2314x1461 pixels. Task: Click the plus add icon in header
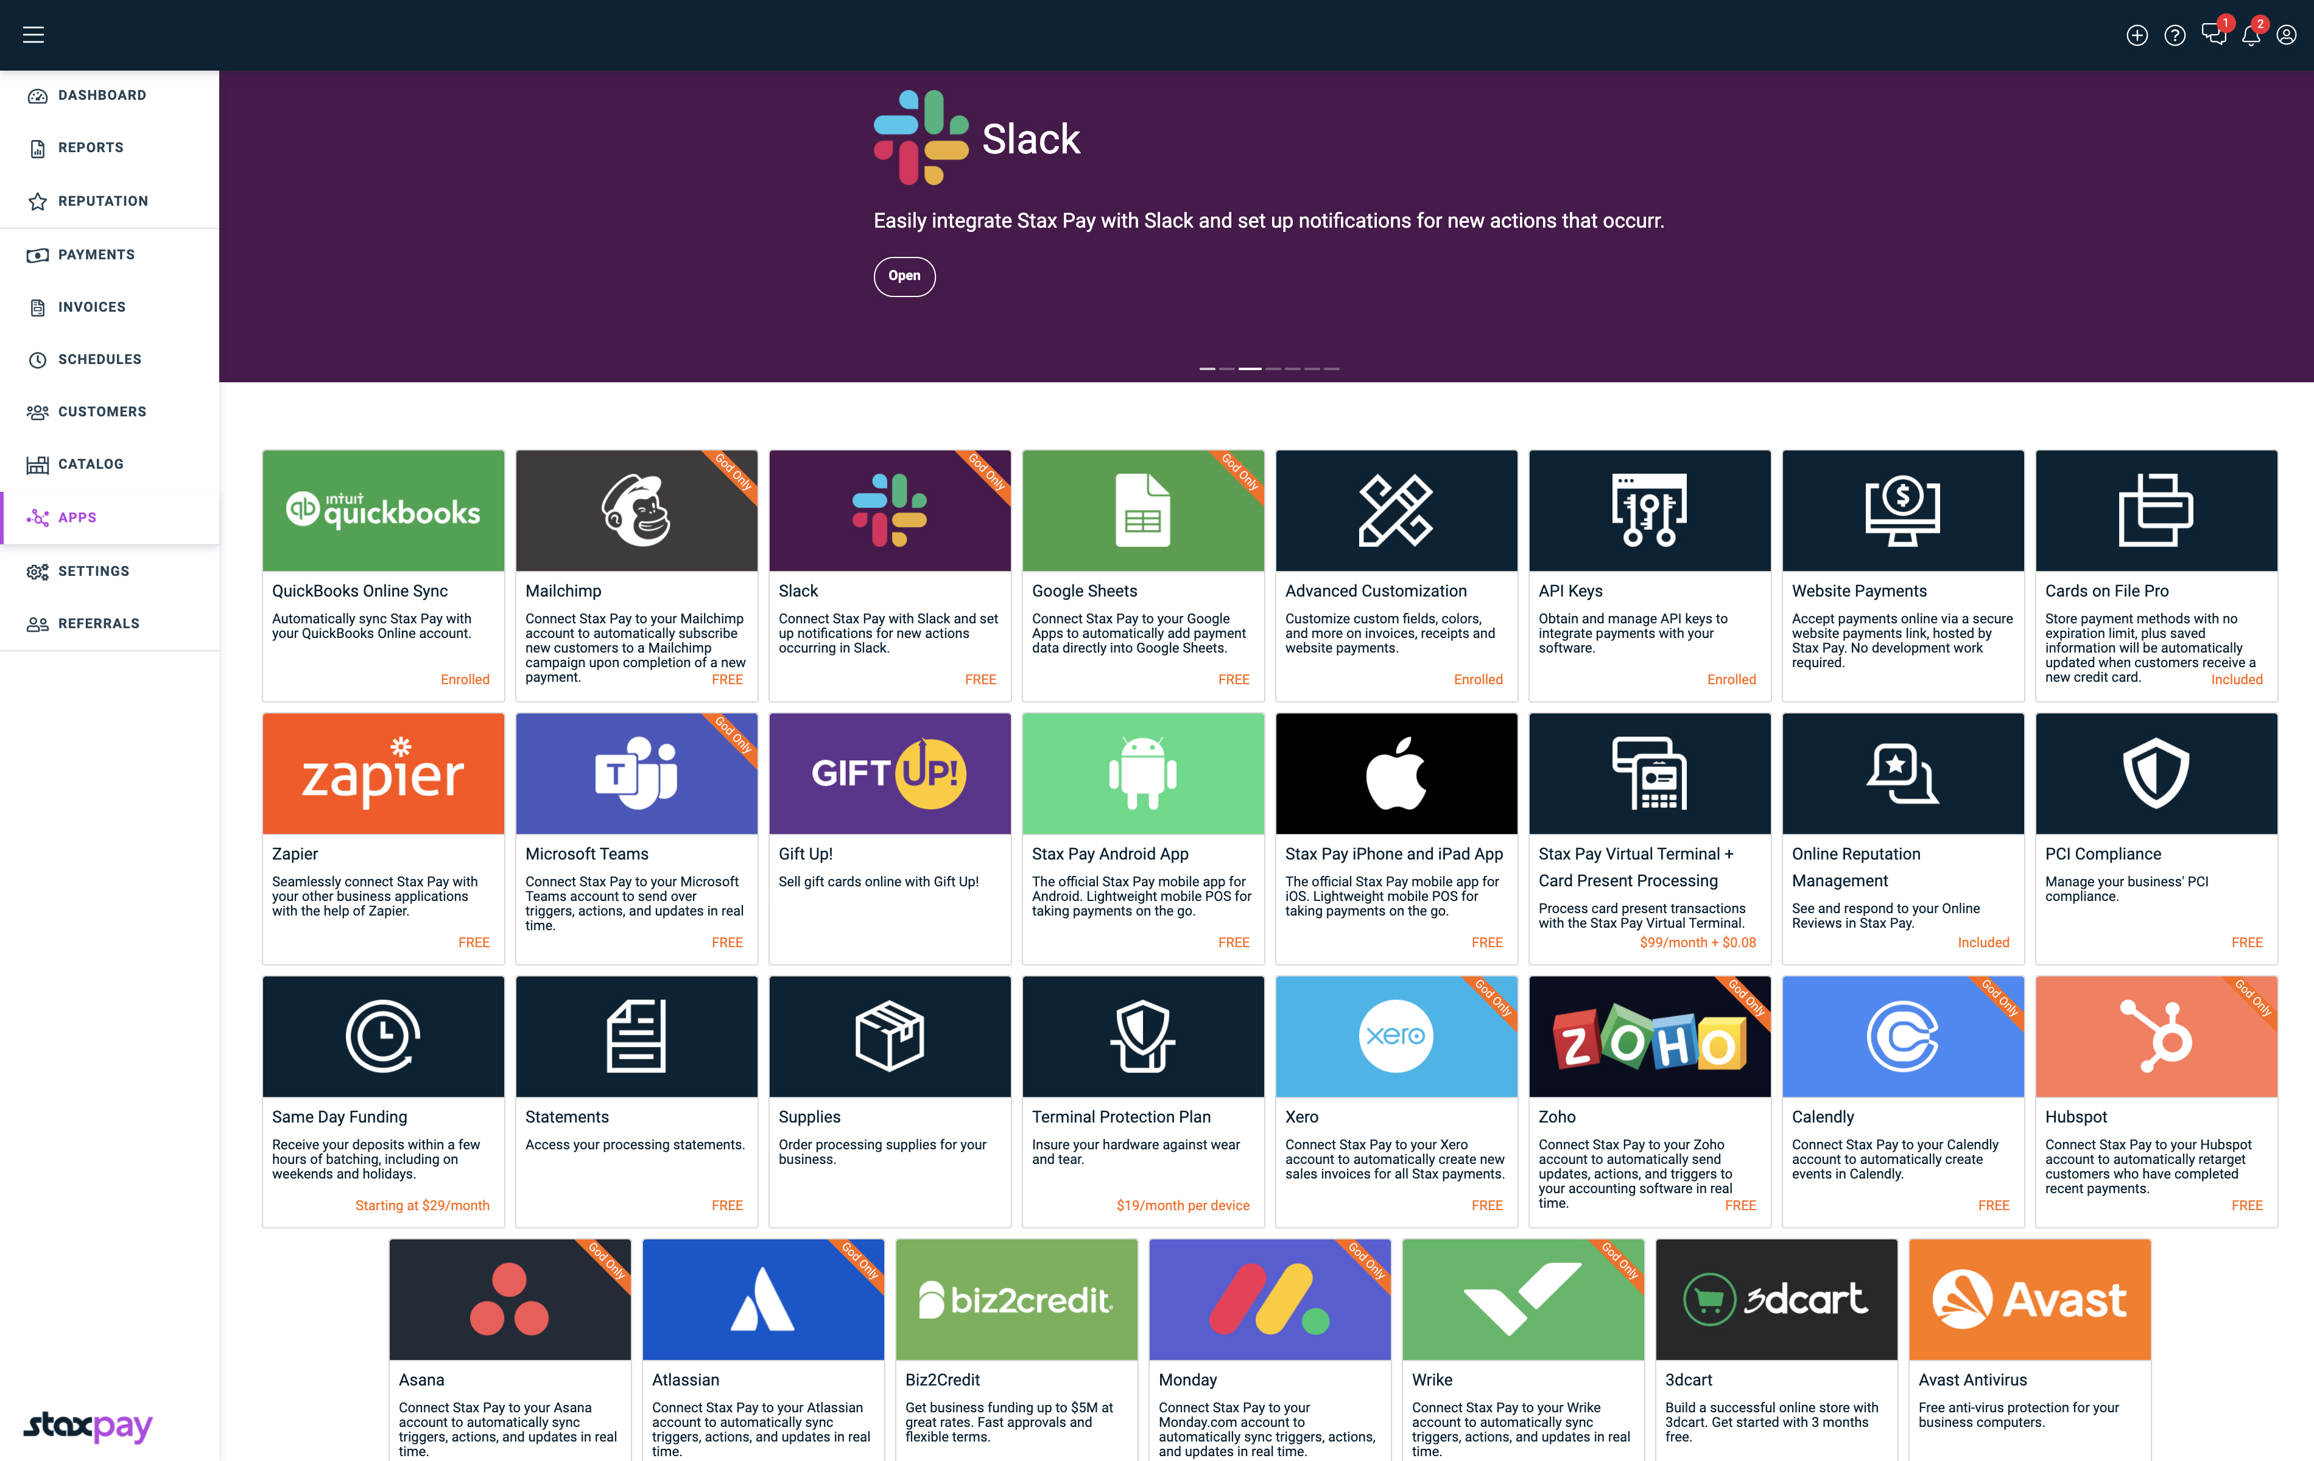[2136, 35]
